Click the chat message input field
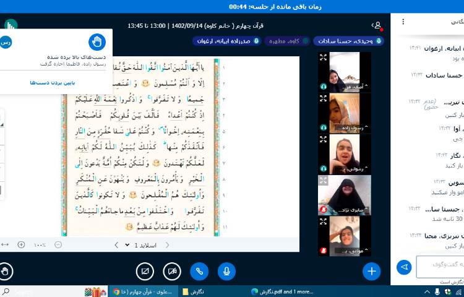The image size is (464, 297). (x=440, y=267)
